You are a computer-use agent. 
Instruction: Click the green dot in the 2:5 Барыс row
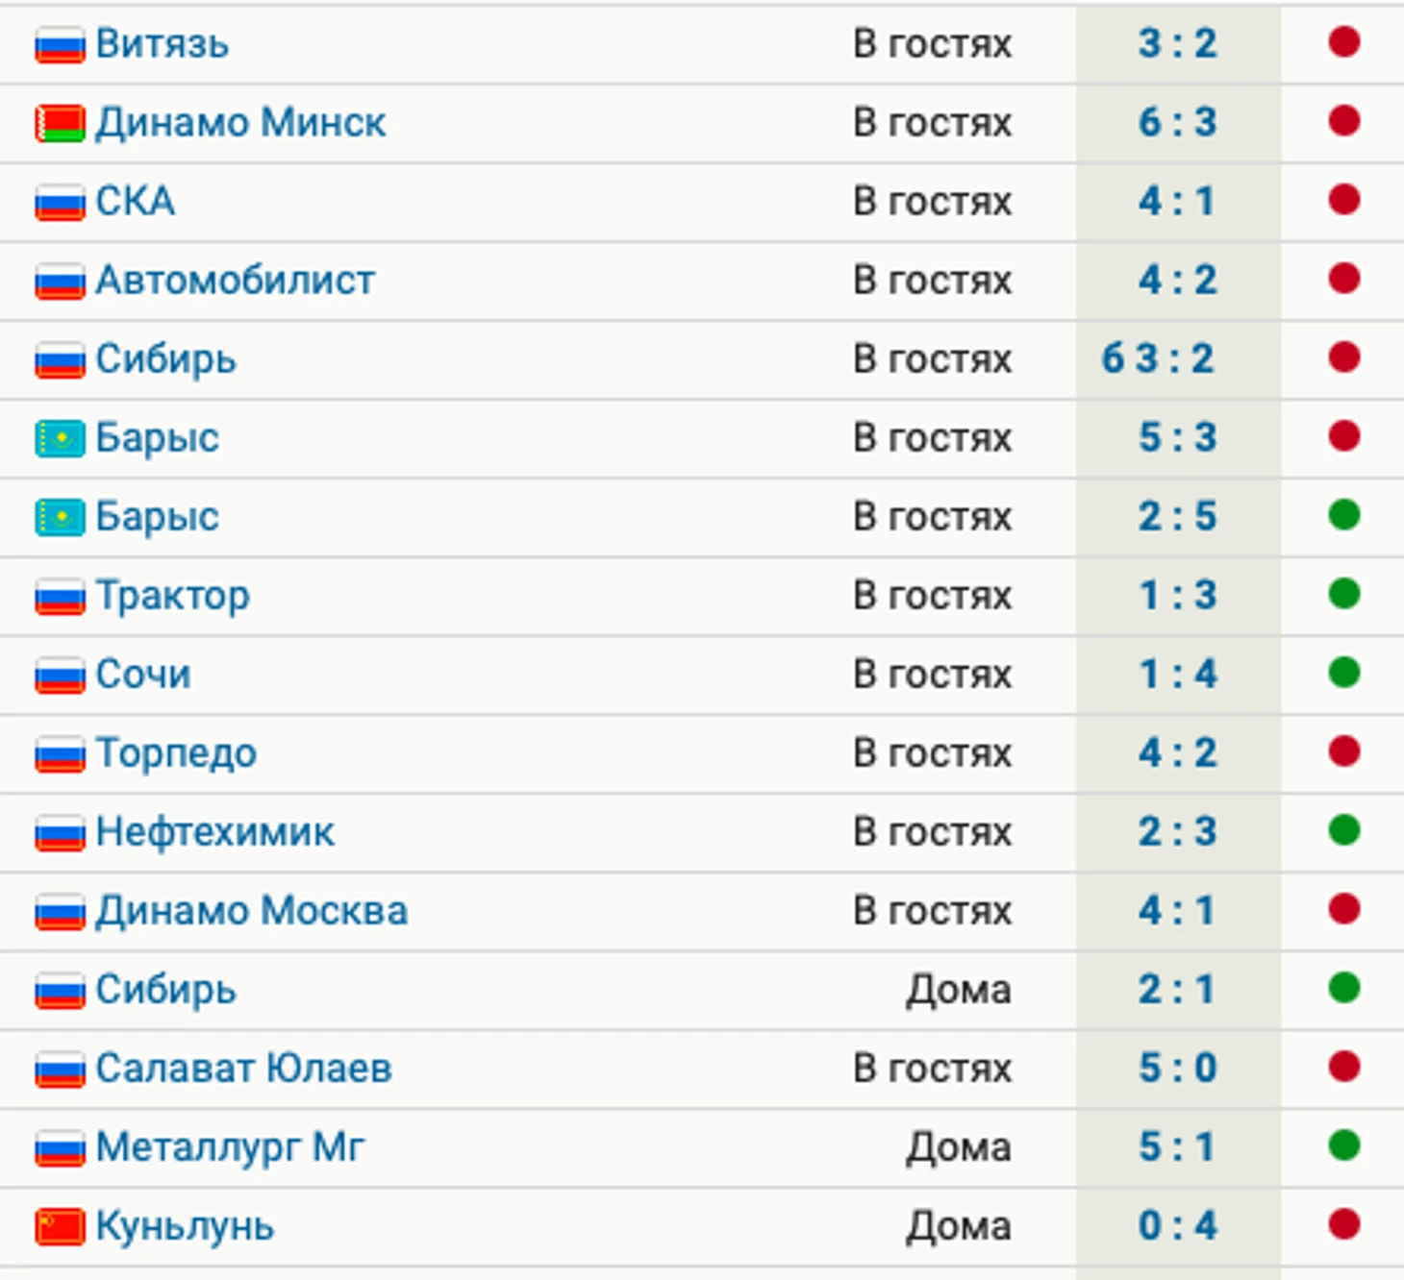[x=1343, y=514]
